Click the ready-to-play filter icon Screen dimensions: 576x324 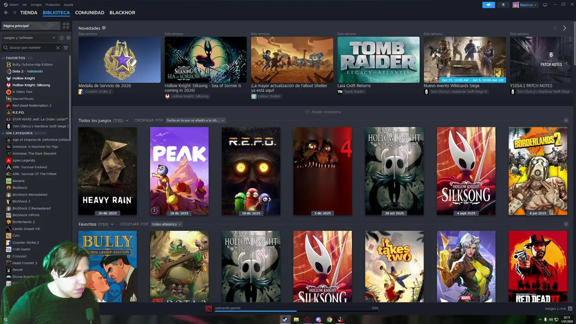68,38
